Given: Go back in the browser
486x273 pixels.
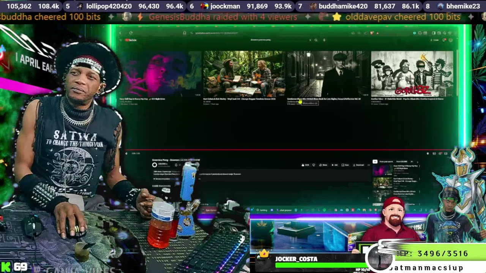Looking at the screenshot, I should (120, 33).
